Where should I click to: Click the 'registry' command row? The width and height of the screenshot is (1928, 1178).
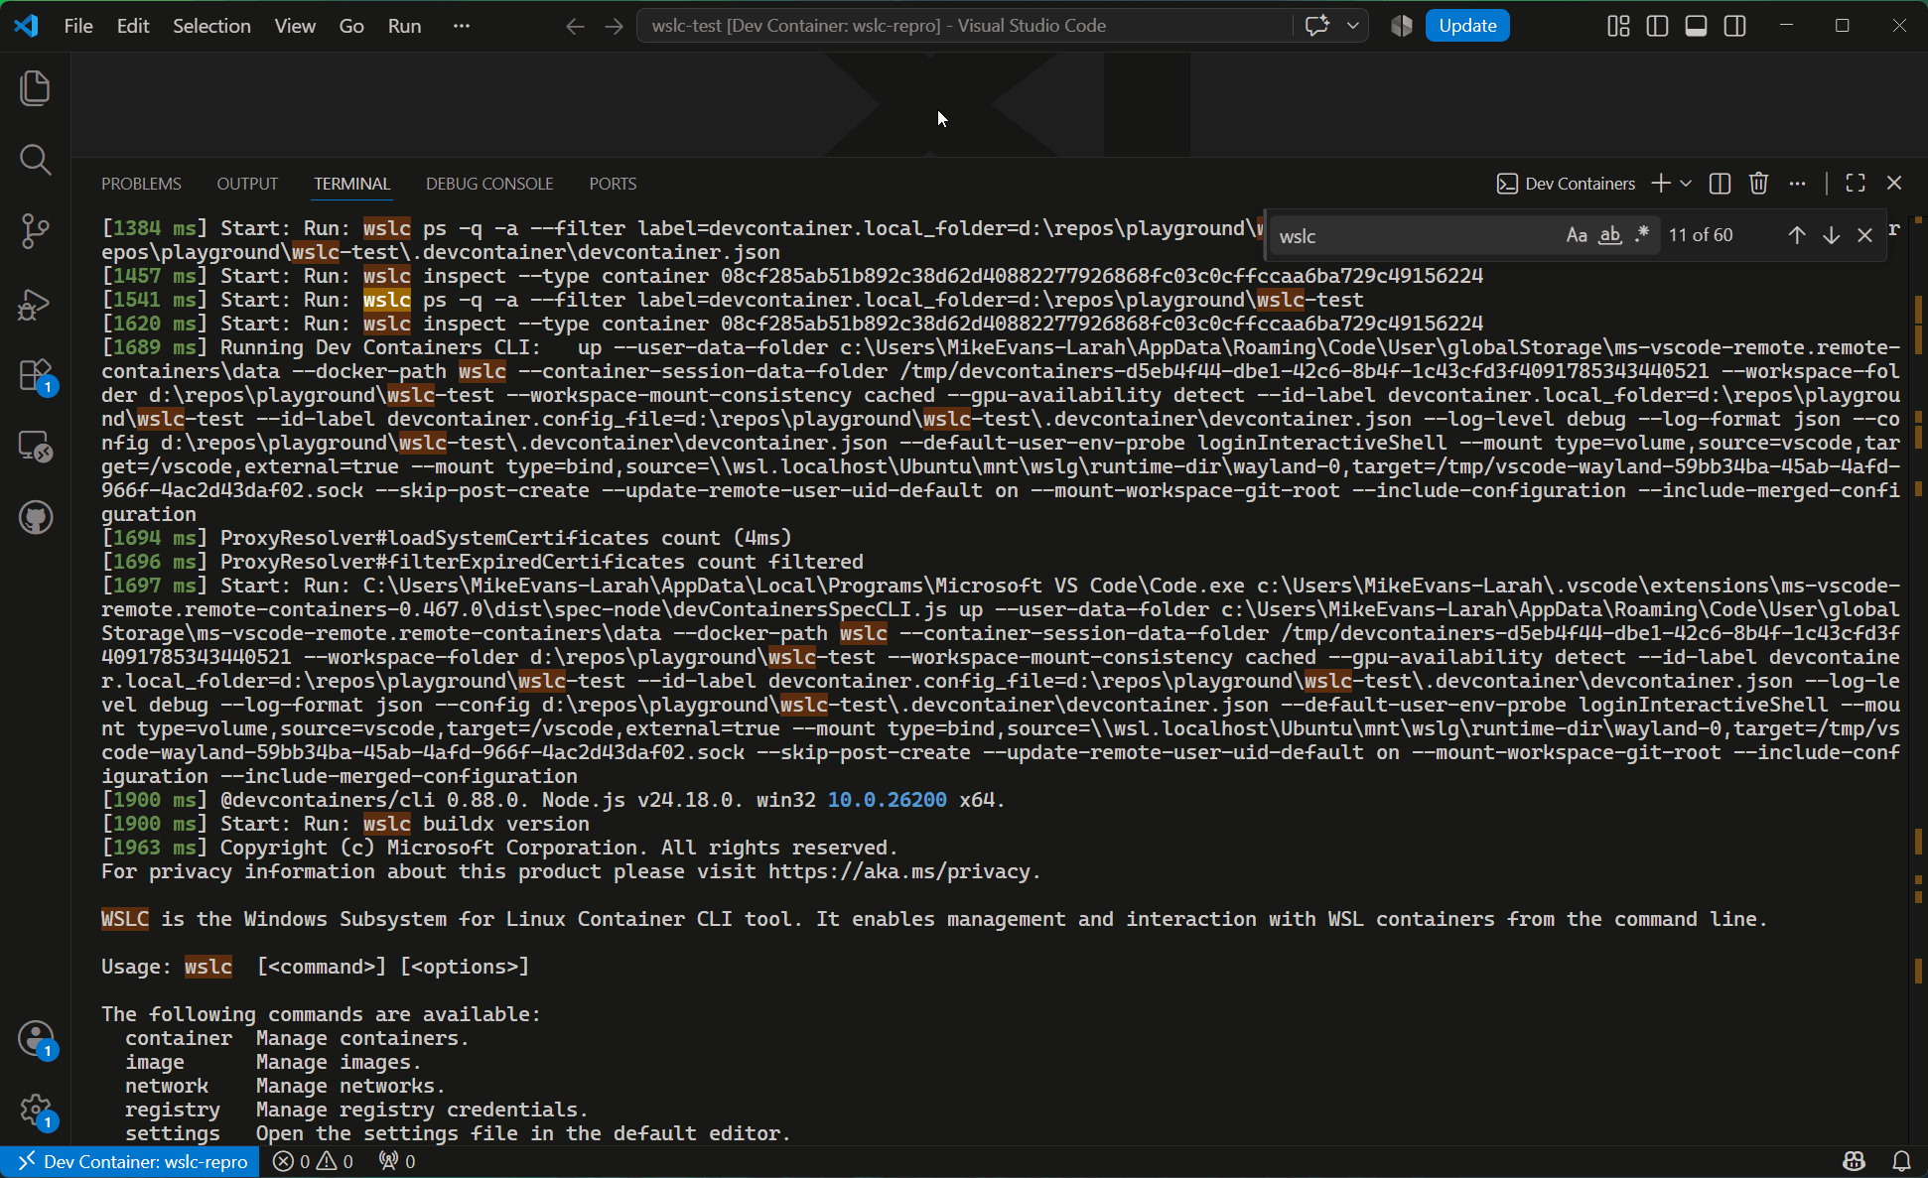pyautogui.click(x=356, y=1111)
